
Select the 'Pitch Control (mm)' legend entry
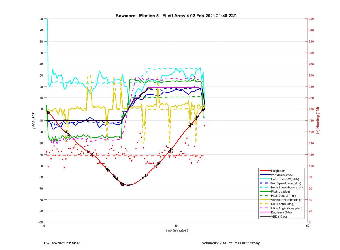pyautogui.click(x=284, y=196)
